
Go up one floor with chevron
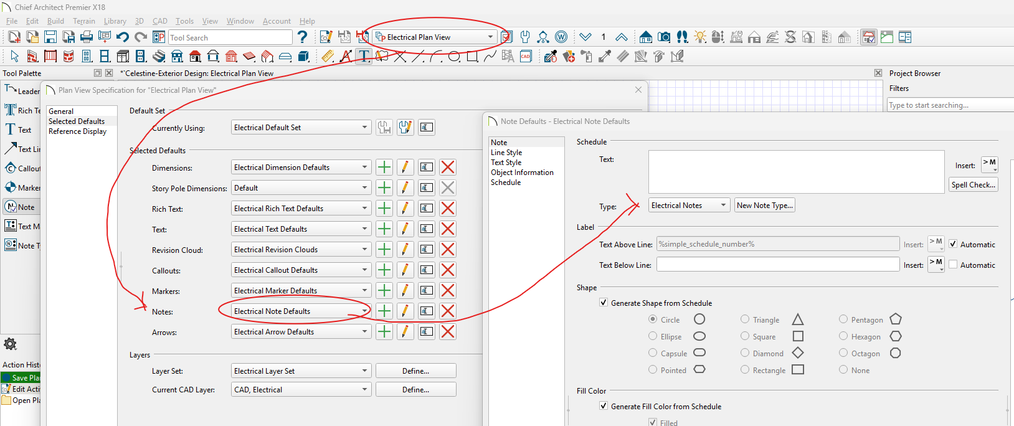621,37
